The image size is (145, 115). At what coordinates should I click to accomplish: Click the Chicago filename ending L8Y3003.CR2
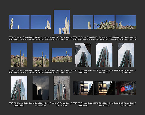pos(105,71)
